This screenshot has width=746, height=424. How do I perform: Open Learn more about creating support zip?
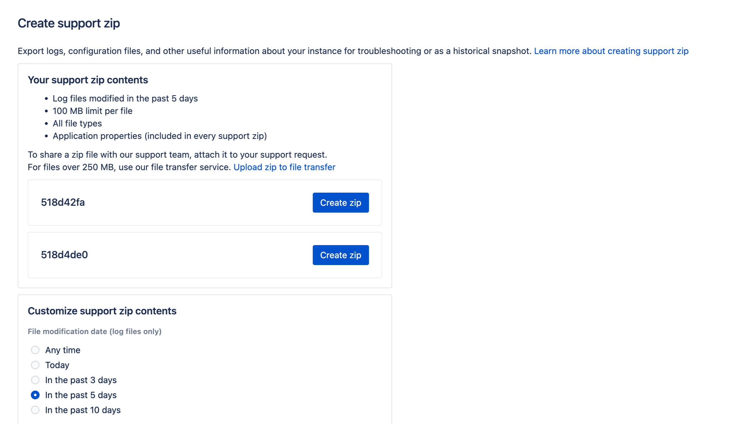[x=611, y=51]
